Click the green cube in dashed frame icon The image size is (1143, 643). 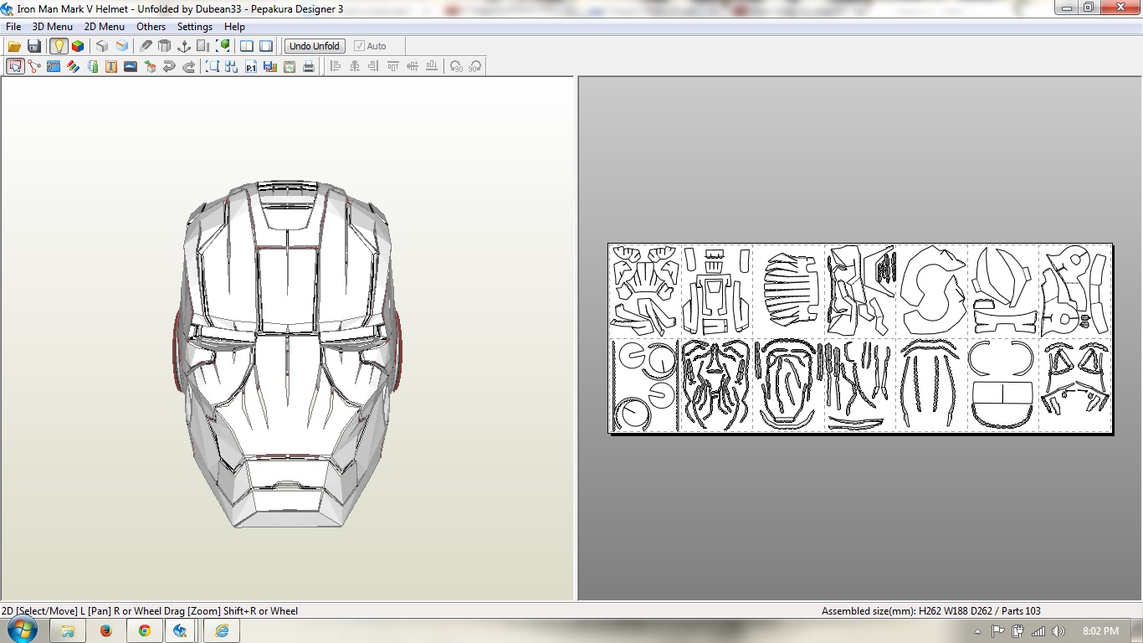[223, 46]
